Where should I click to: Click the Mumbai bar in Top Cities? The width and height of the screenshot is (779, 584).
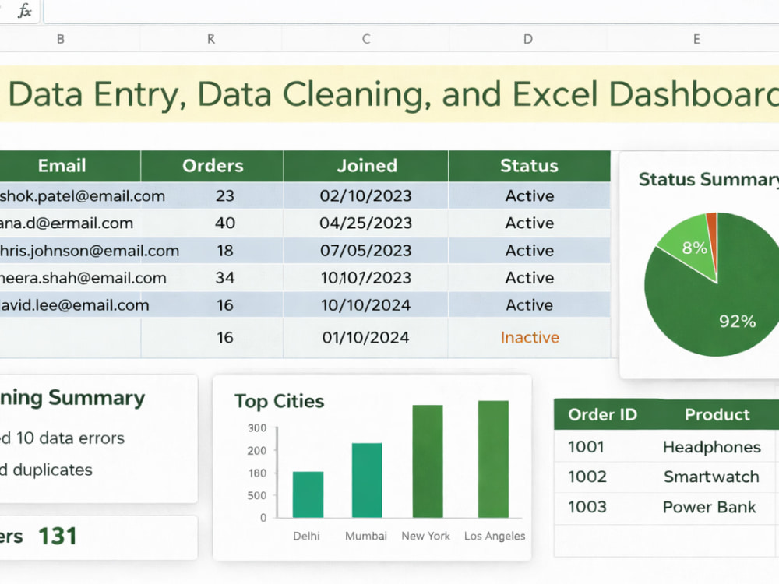(x=367, y=480)
